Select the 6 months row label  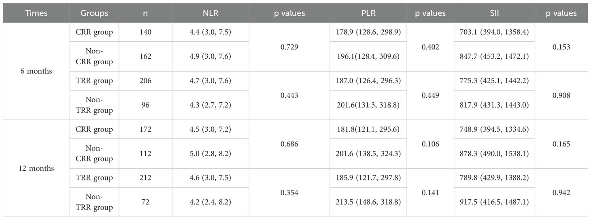[x=36, y=71]
